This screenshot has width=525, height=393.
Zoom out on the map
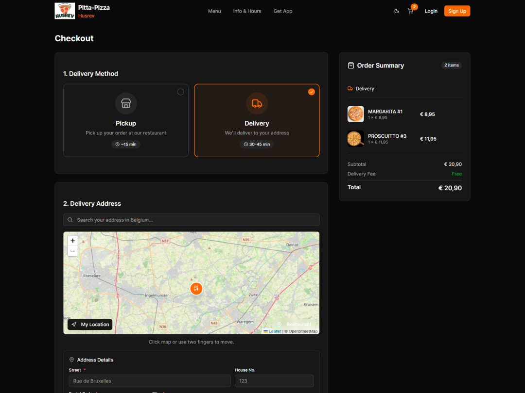click(x=72, y=251)
